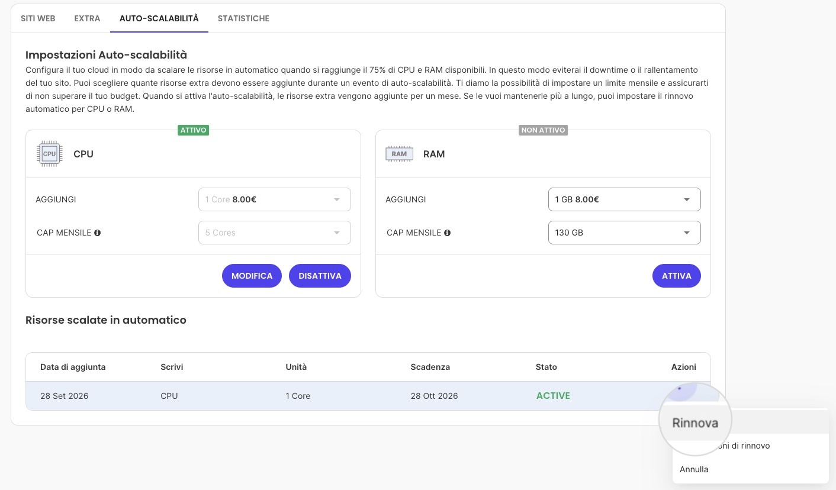Expand the RAM AGGIUNGI dropdown showing 1 GB

click(625, 199)
